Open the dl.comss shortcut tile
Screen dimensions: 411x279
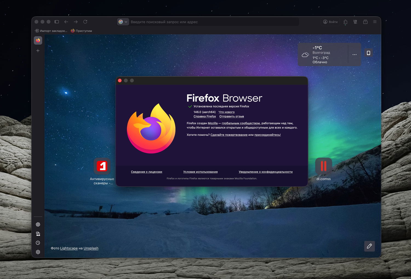[324, 169]
